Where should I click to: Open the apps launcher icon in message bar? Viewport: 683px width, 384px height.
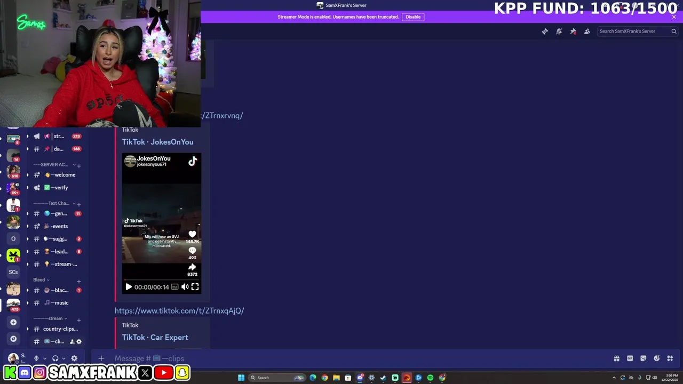670,358
